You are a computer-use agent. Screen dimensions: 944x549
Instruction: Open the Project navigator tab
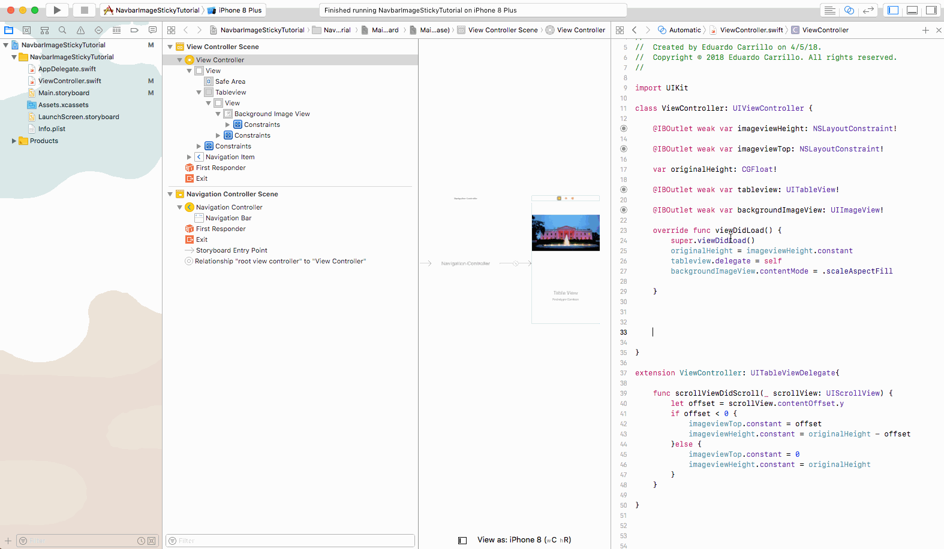click(x=9, y=30)
